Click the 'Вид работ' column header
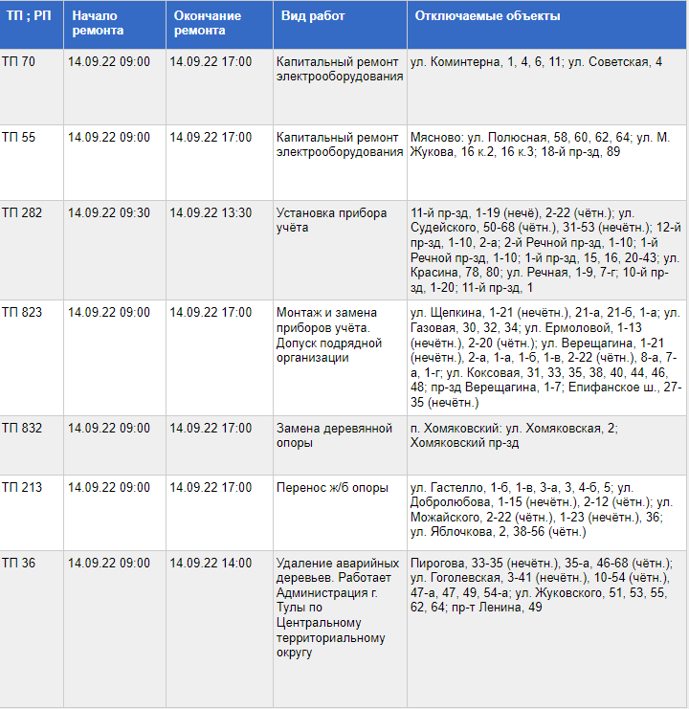This screenshot has width=689, height=709. click(x=313, y=16)
